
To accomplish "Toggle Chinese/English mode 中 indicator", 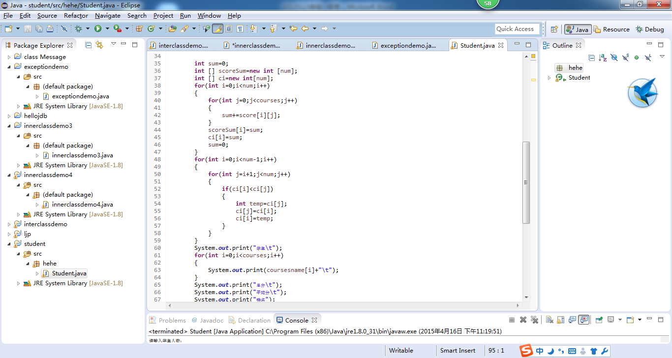I will click(x=540, y=351).
